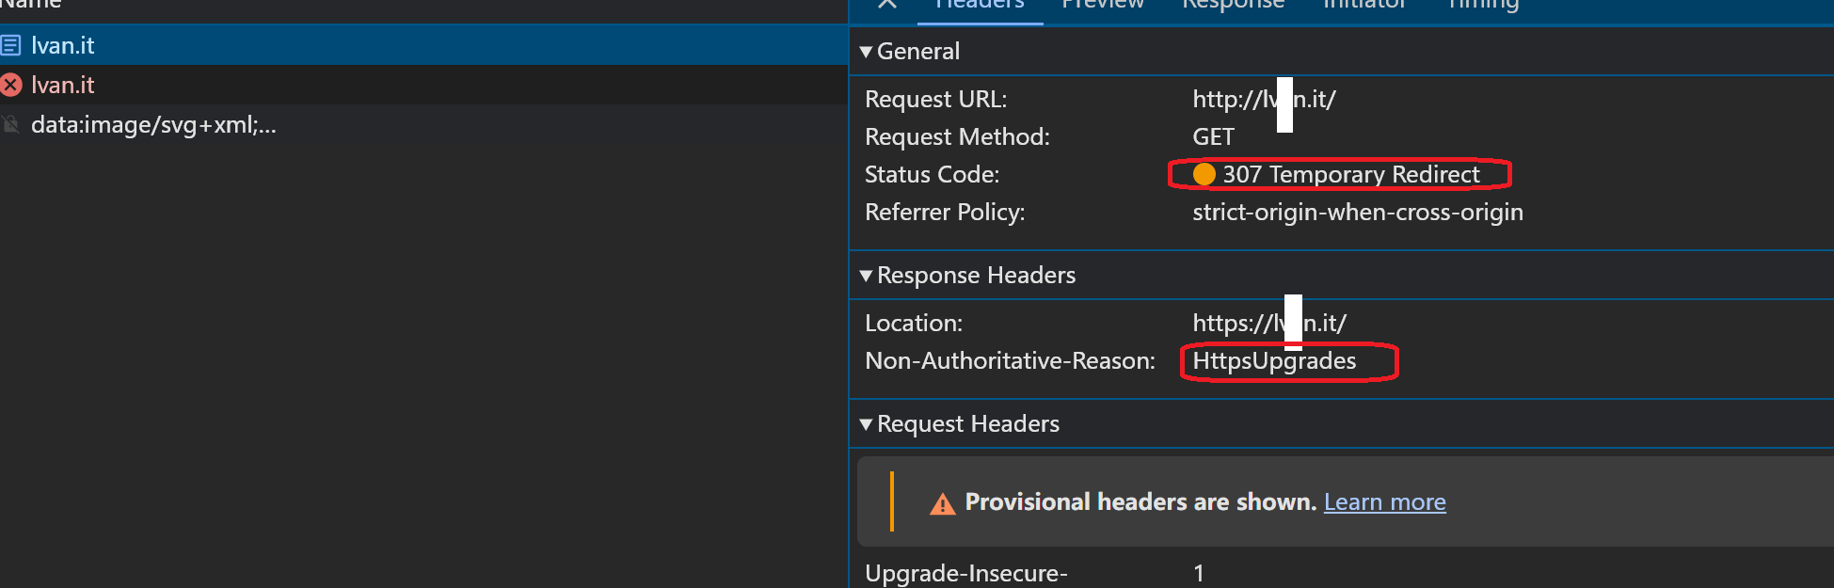Collapse the Request Headers section
Screen dimensions: 1834x588
tap(866, 424)
